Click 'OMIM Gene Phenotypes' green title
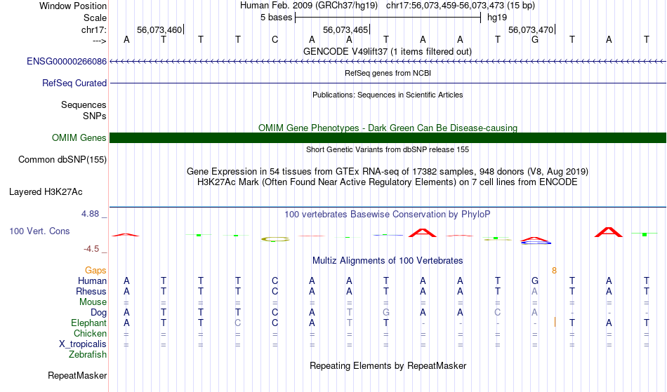Screen dimensions: 667x392 pos(388,128)
